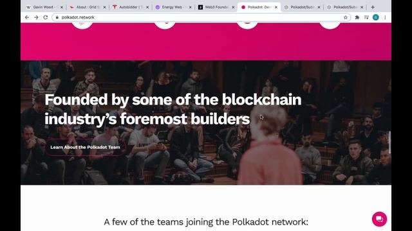View site info via the padlock icon
Image resolution: width=412 pixels, height=231 pixels.
coord(57,17)
